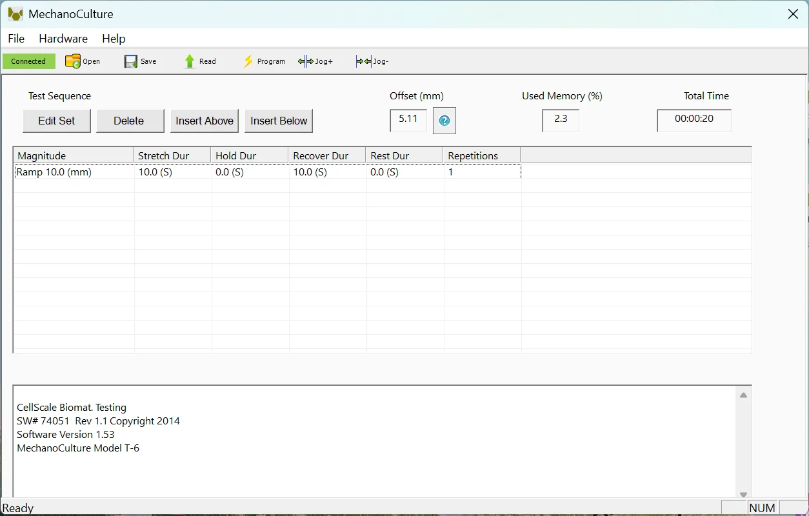809x516 pixels.
Task: Click the Magnitude column header
Action: (74, 155)
